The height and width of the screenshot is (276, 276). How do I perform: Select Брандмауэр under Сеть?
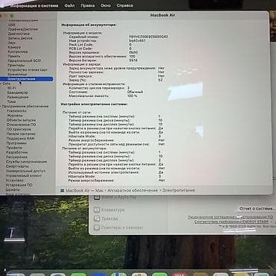point(17,92)
